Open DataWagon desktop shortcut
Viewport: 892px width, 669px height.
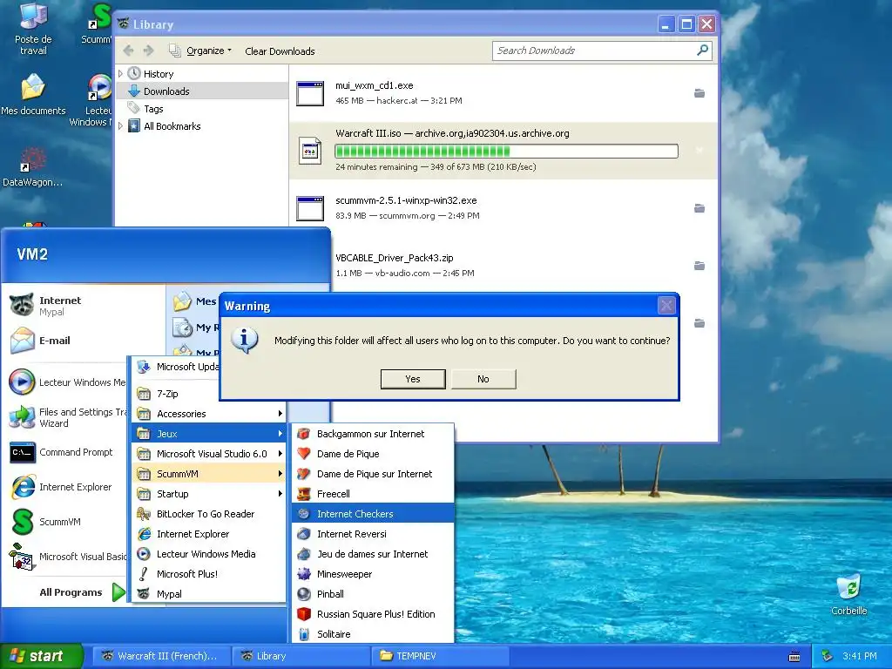click(32, 166)
